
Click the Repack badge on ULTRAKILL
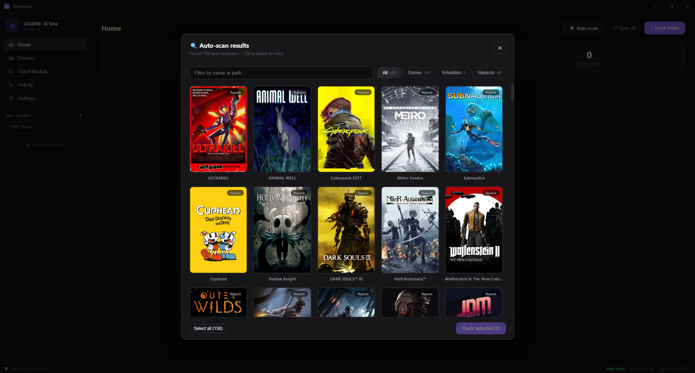coord(235,93)
